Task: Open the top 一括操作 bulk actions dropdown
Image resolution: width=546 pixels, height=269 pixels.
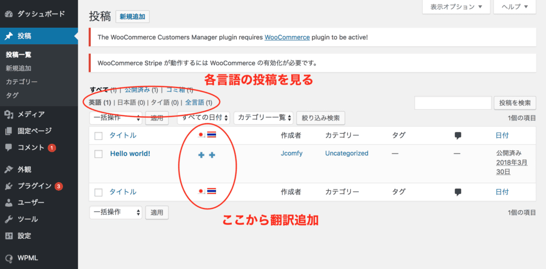Action: click(x=116, y=118)
